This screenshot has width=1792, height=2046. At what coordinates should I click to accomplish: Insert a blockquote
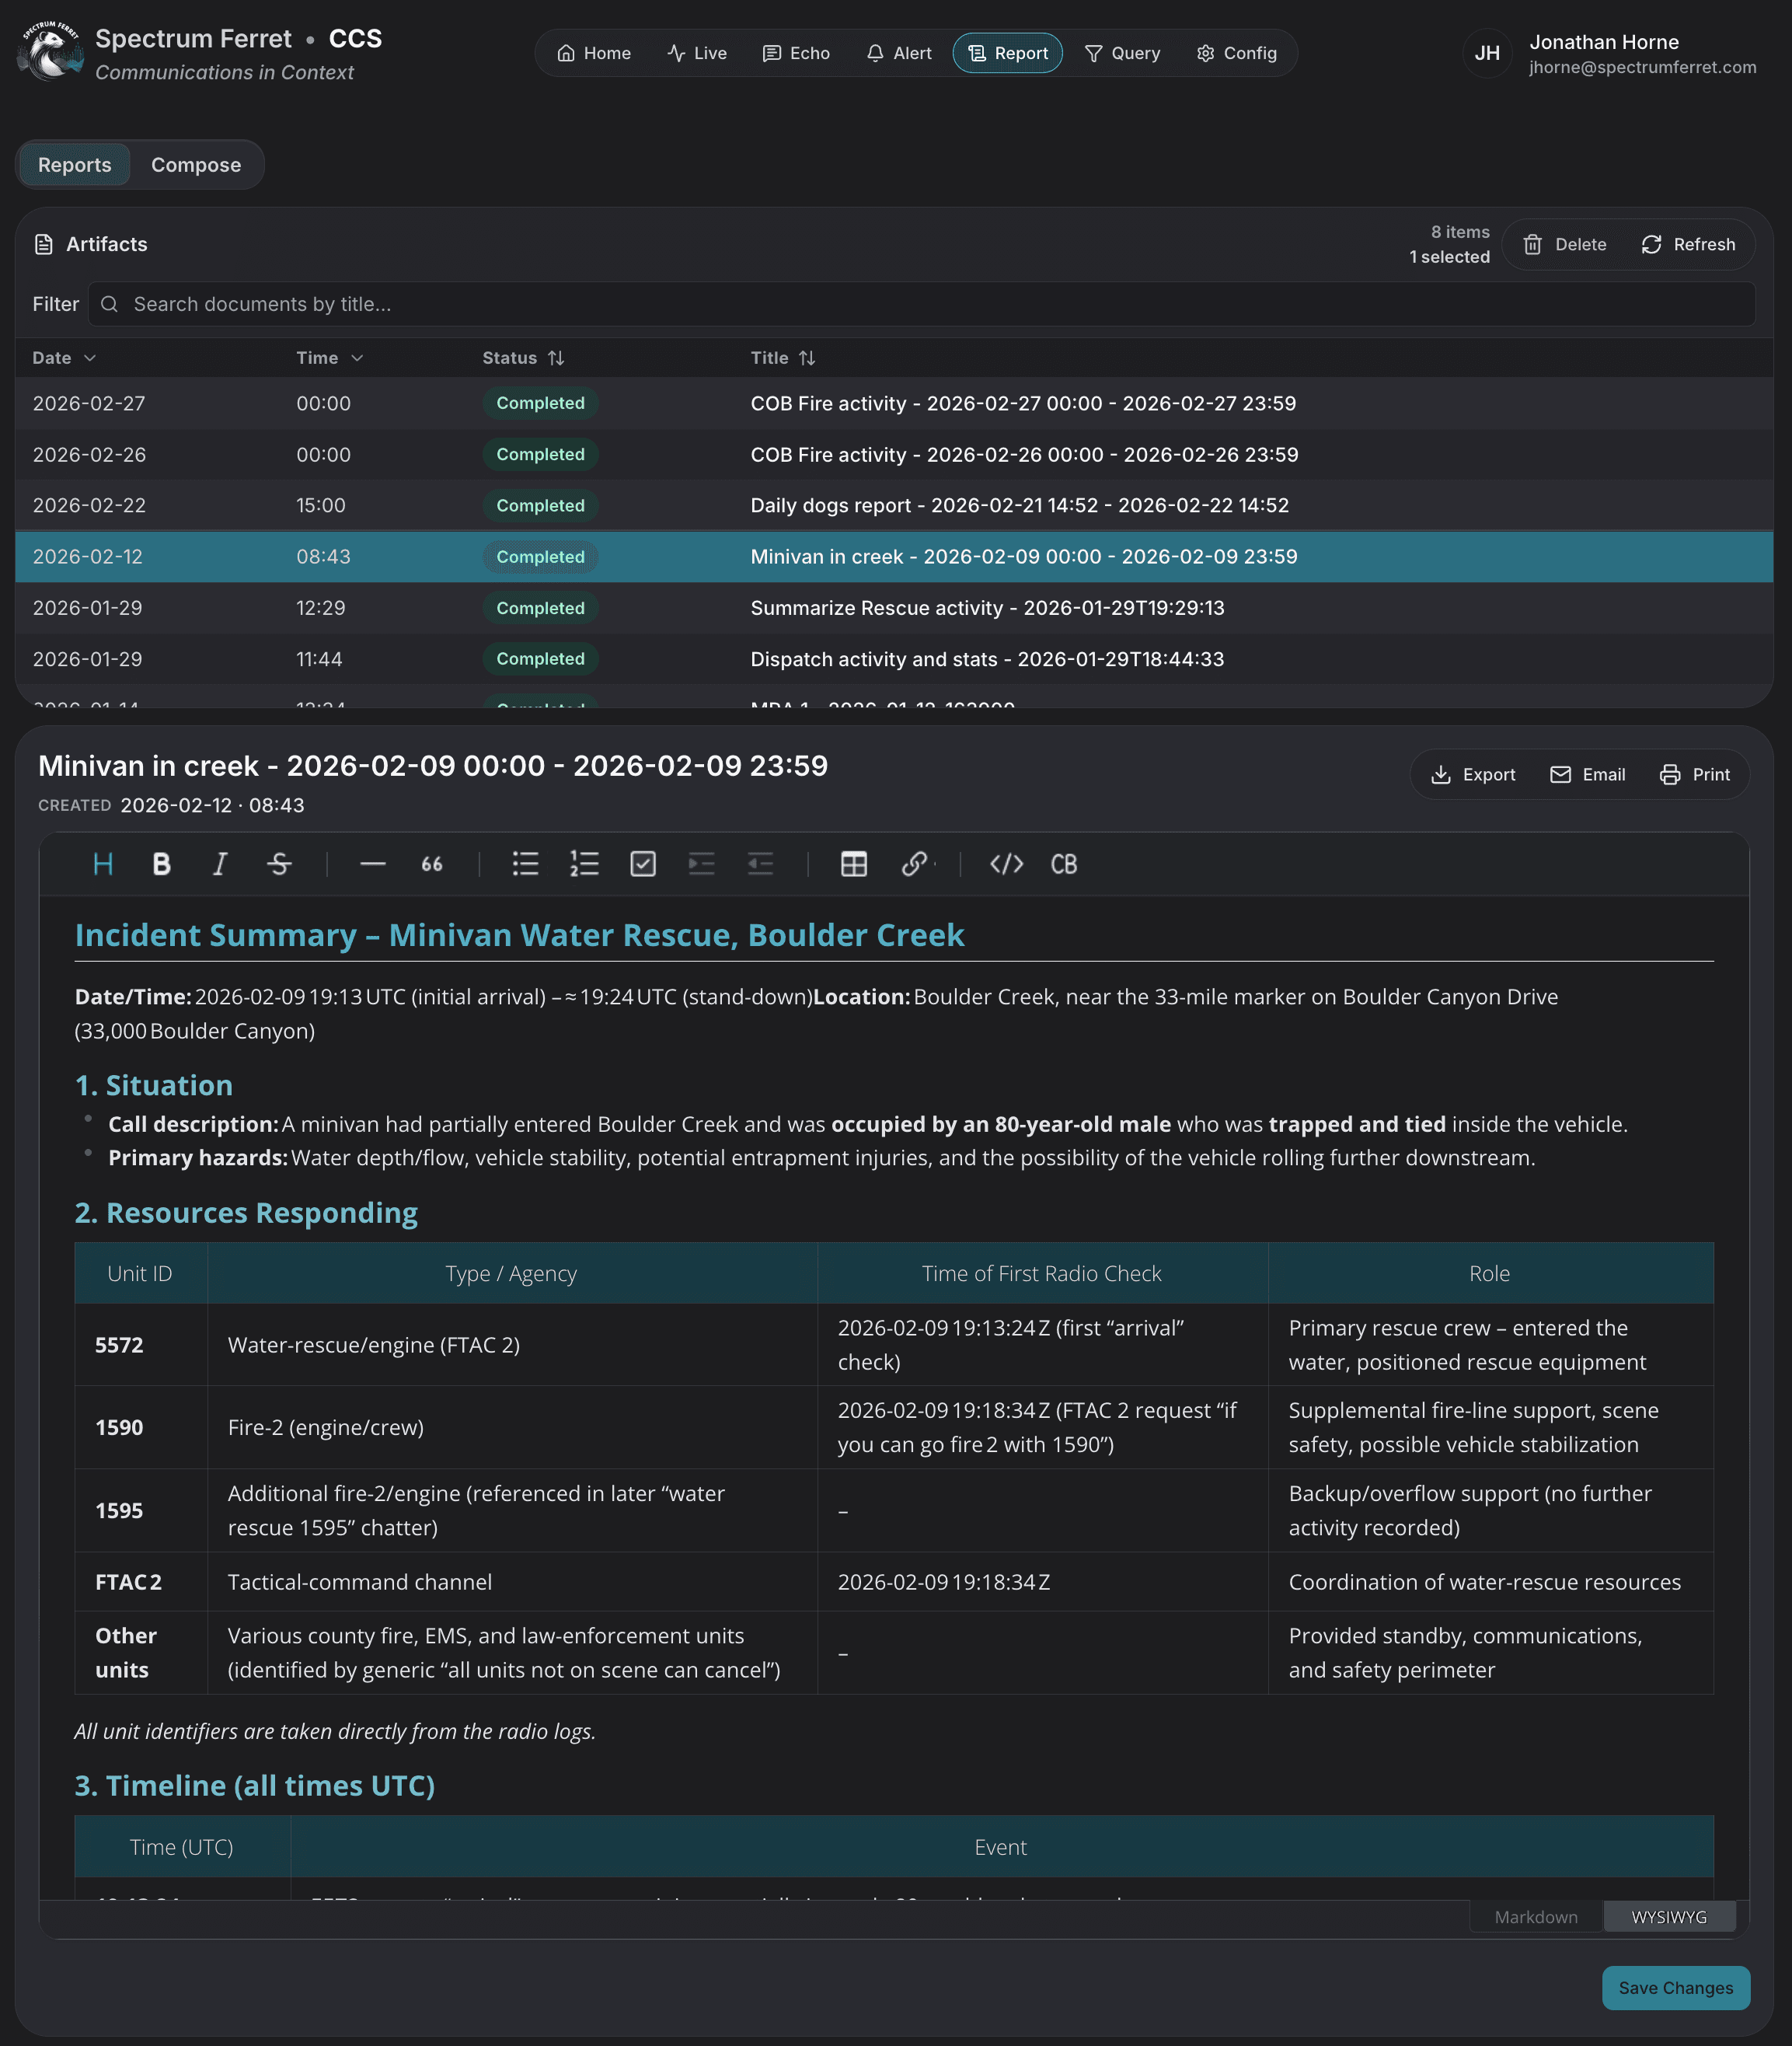[431, 864]
